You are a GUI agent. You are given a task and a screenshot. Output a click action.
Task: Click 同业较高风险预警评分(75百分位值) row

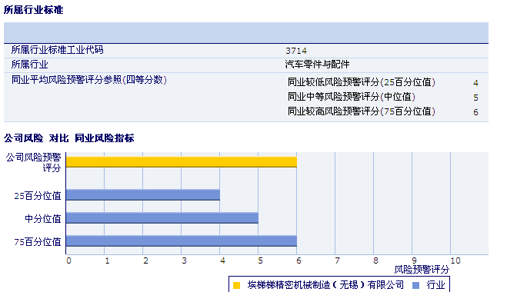coord(383,111)
